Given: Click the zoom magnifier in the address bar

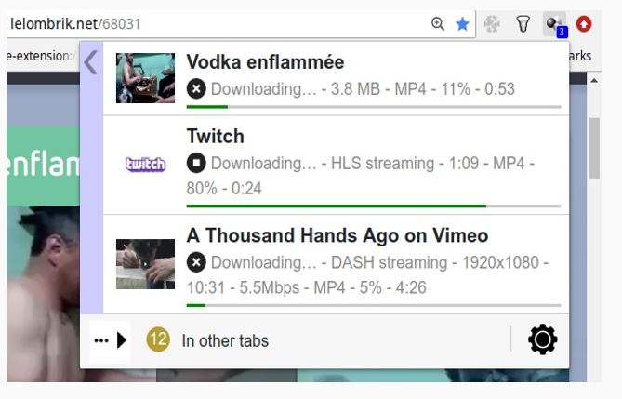Looking at the screenshot, I should point(438,24).
